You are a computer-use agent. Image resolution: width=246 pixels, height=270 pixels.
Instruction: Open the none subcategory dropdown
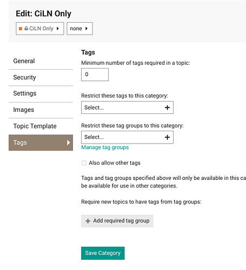pyautogui.click(x=79, y=29)
